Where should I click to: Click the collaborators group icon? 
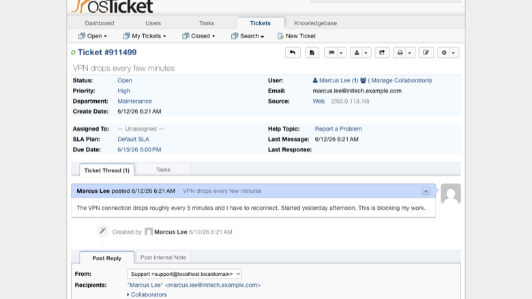(363, 80)
